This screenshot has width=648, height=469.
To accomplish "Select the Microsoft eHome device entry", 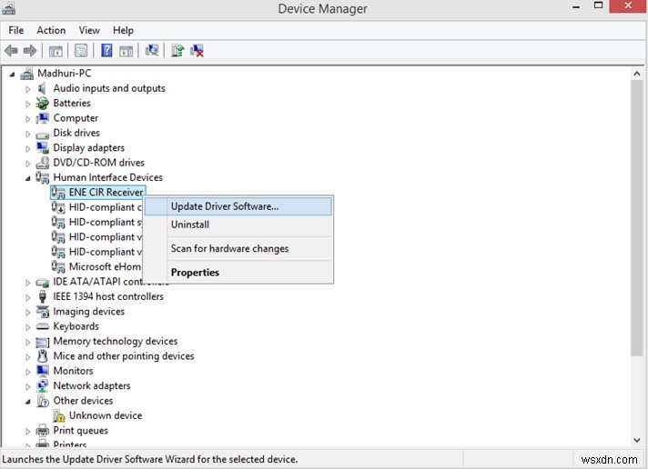I will [x=104, y=266].
